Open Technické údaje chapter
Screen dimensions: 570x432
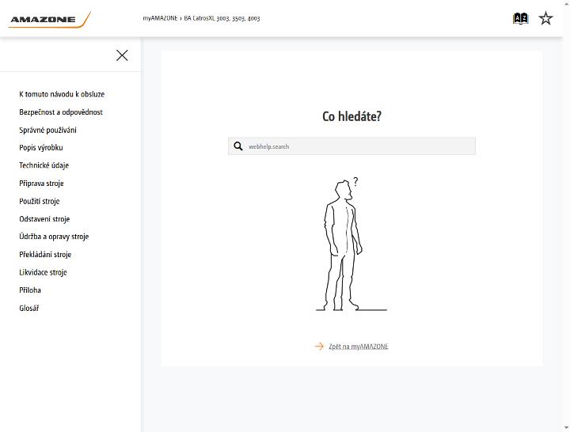click(x=44, y=165)
